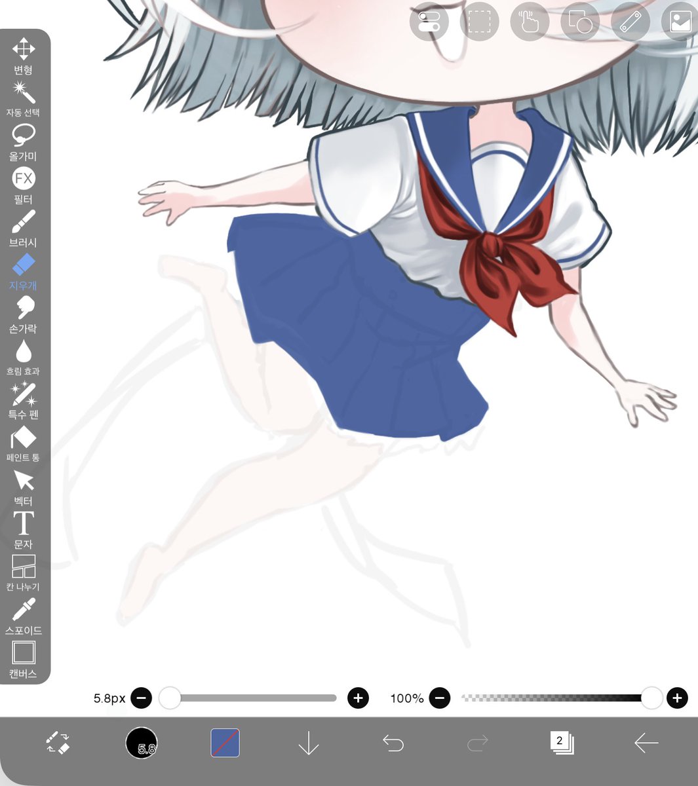
Task: Open the Text (문자) tool
Action: click(x=24, y=531)
